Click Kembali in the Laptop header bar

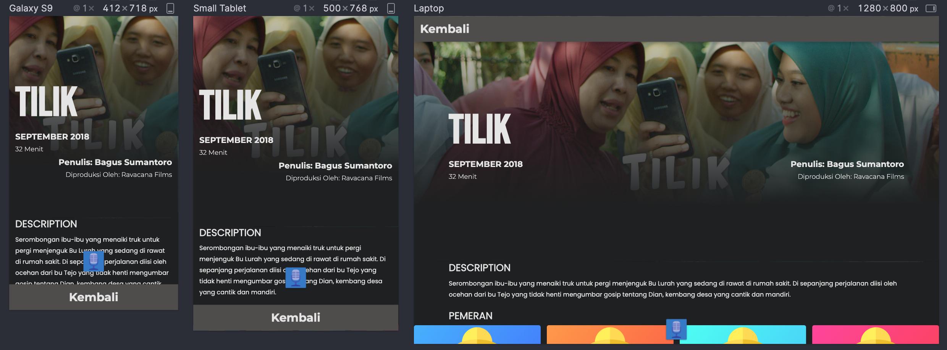444,29
